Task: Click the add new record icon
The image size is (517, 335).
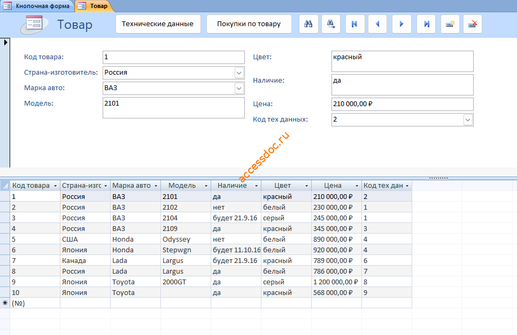Action: (450, 24)
